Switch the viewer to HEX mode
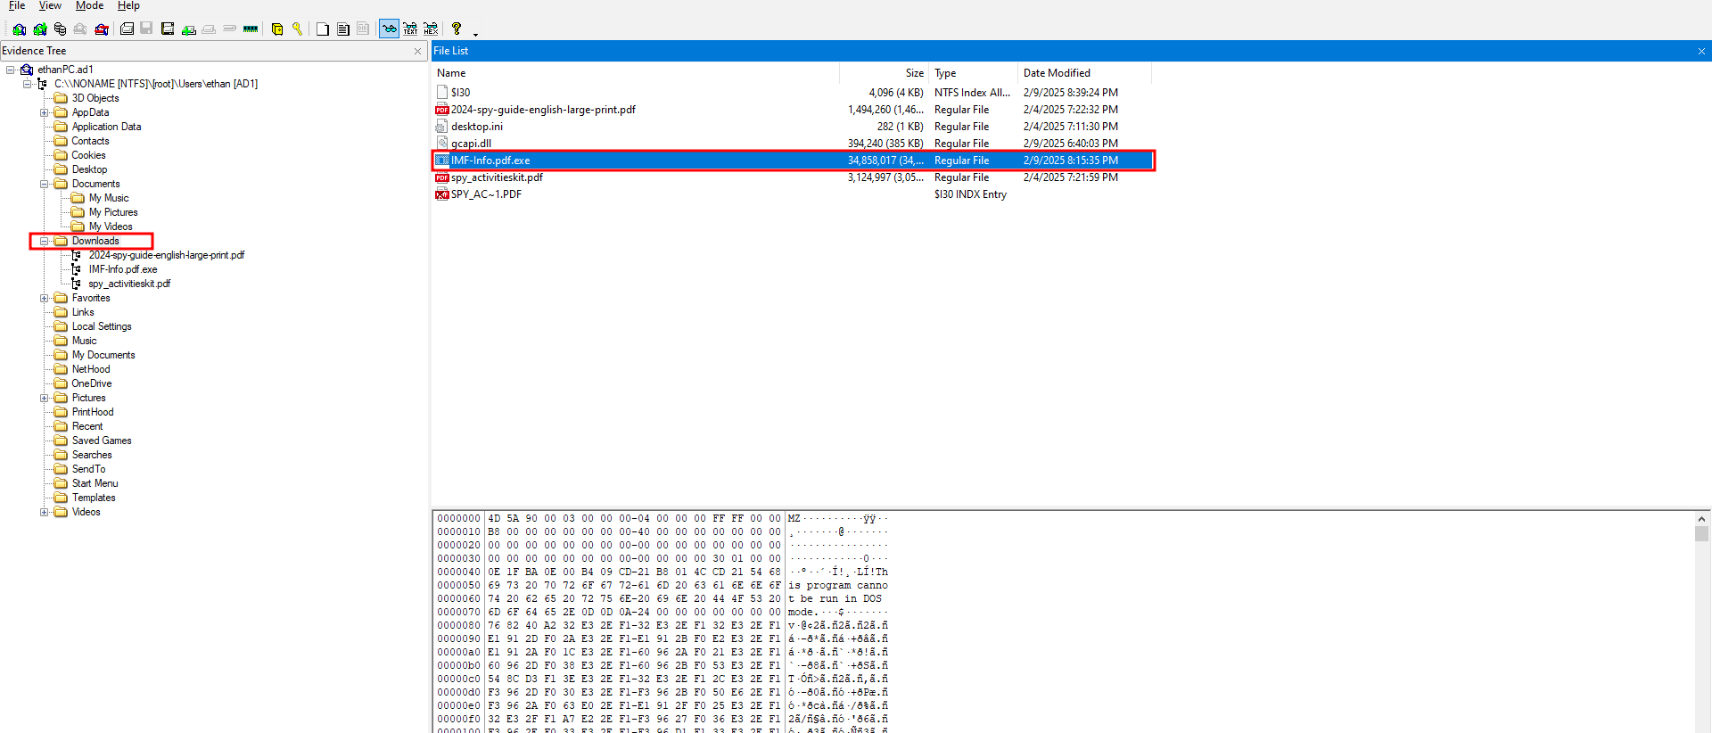1712x733 pixels. pos(431,29)
